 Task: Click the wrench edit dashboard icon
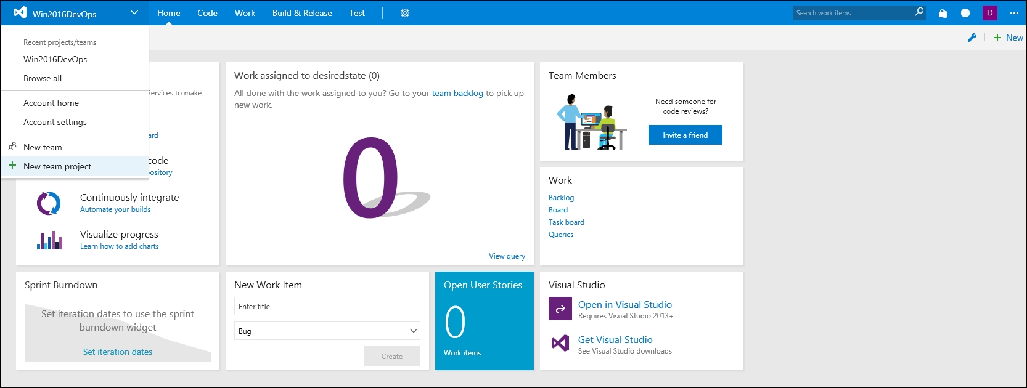(972, 38)
